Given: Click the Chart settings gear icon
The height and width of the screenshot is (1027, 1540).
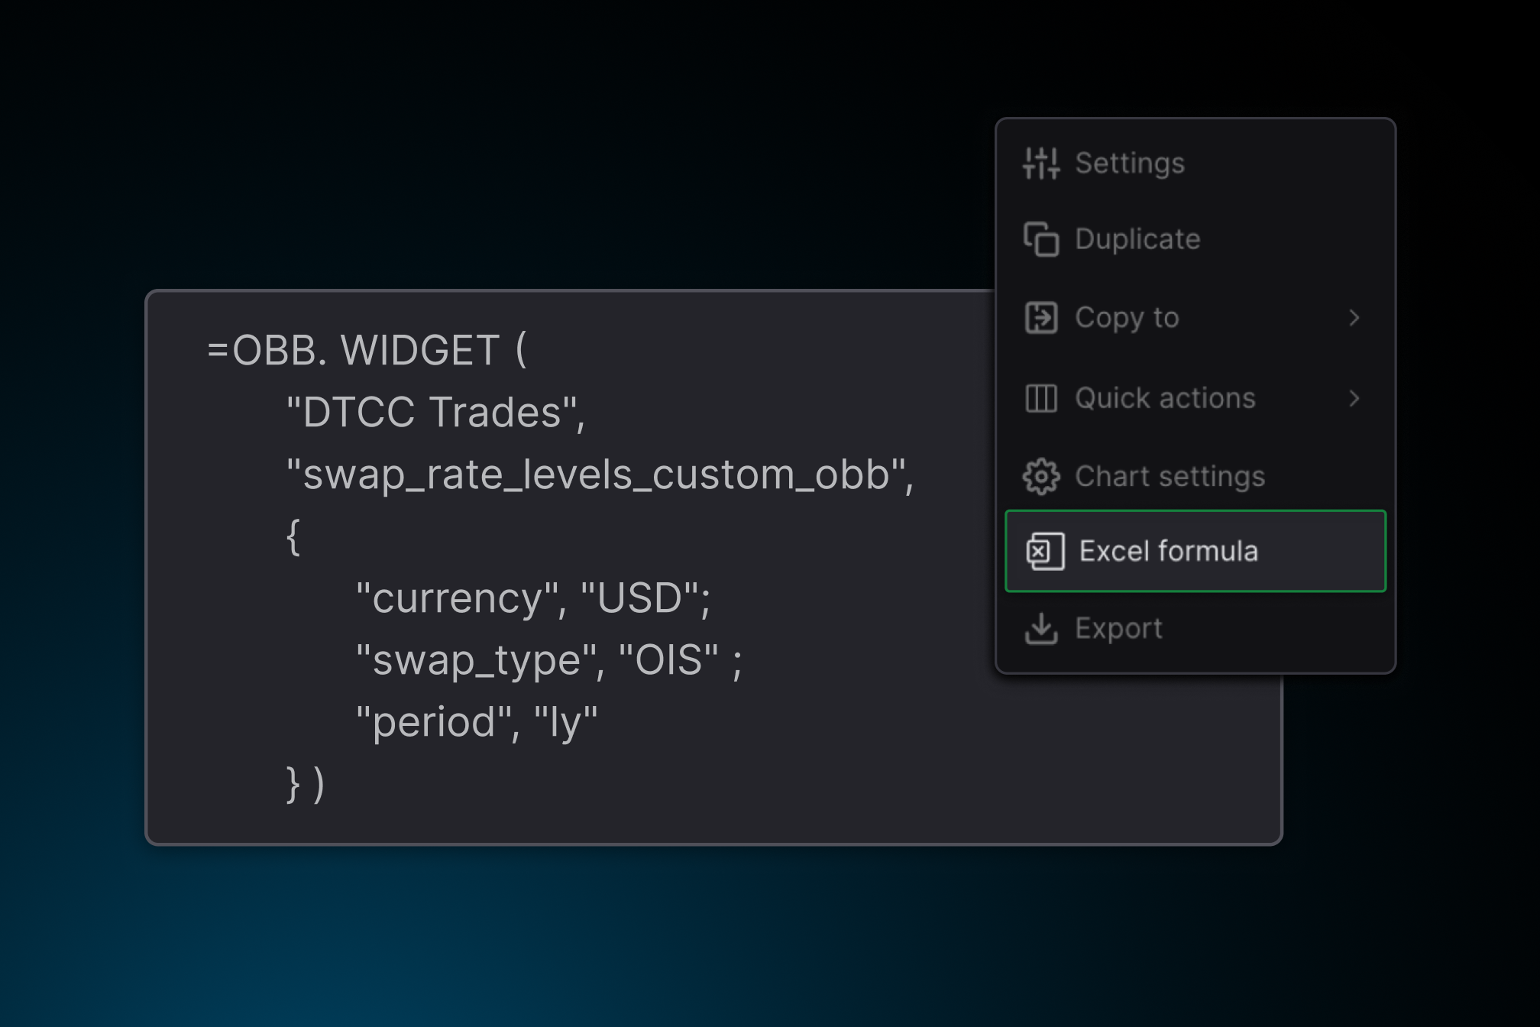Looking at the screenshot, I should tap(1040, 476).
